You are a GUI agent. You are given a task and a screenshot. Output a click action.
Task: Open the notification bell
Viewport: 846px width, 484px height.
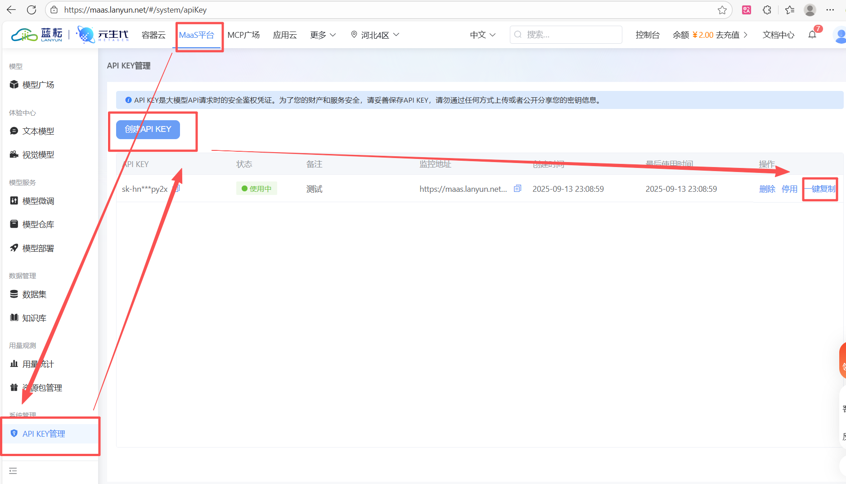click(x=812, y=35)
